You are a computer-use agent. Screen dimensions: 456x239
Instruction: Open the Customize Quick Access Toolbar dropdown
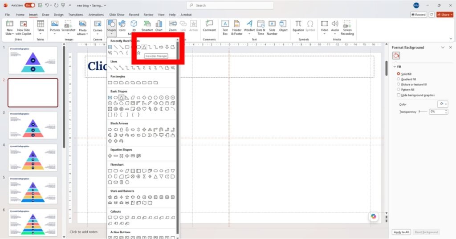point(70,5)
